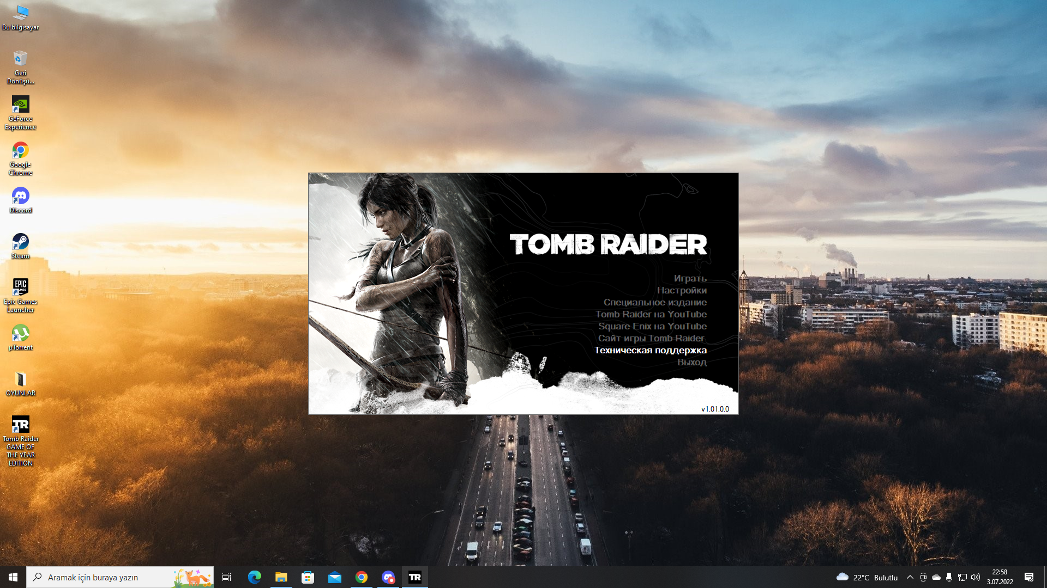Click Выход to exit launcher
Image resolution: width=1047 pixels, height=588 pixels.
(691, 362)
